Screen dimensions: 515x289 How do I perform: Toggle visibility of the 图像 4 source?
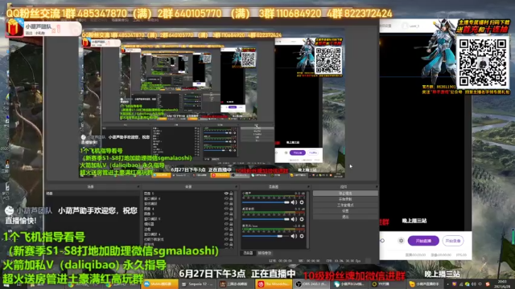tap(226, 209)
